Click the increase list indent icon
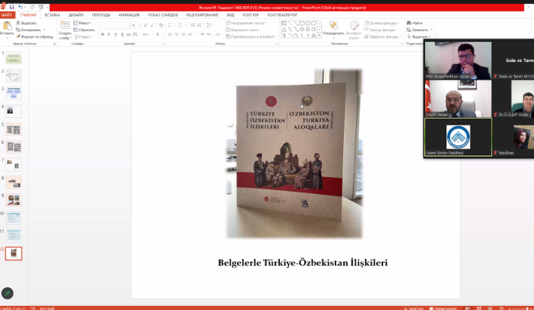Viewport: 534px width, 310px height. point(200,25)
